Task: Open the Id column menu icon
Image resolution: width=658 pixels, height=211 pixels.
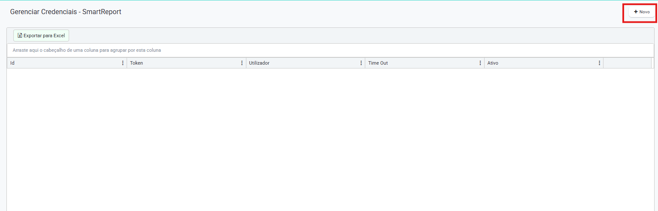Action: [x=123, y=63]
